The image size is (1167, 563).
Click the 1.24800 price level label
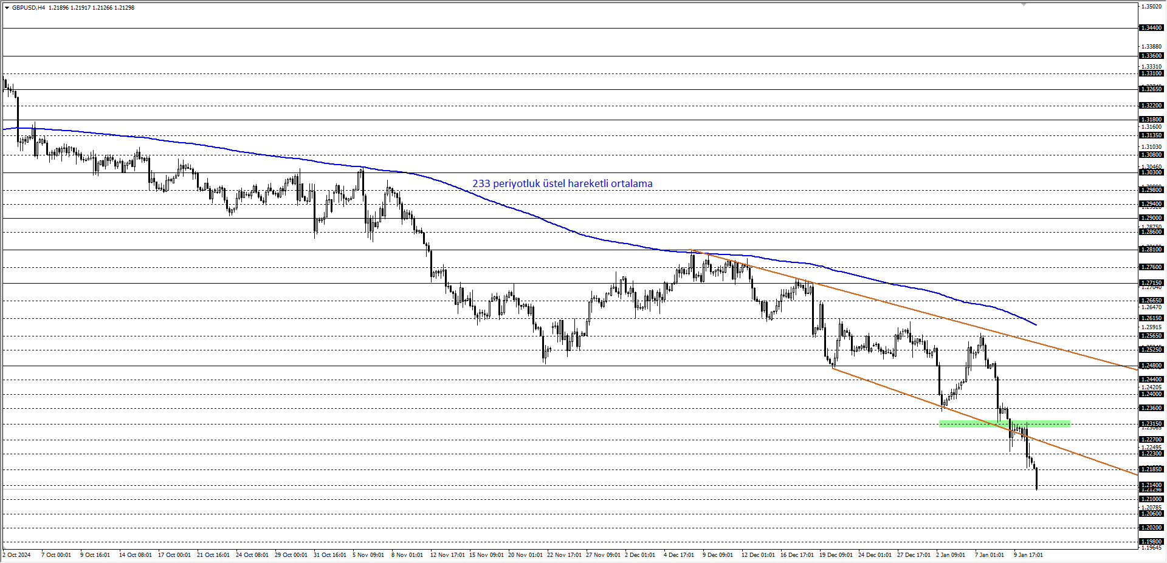point(1151,366)
